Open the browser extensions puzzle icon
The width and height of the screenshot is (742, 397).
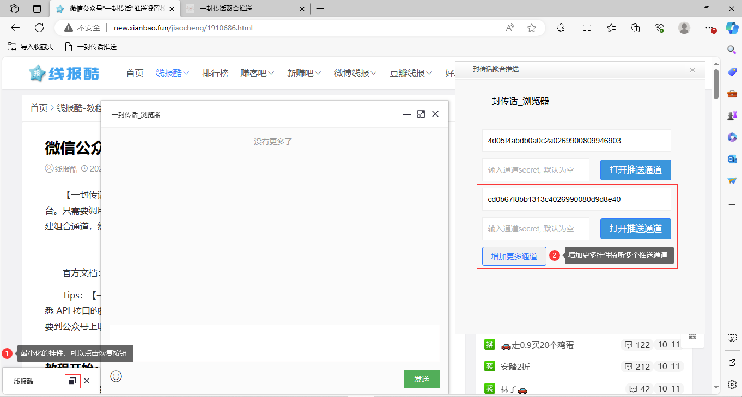[x=561, y=28]
